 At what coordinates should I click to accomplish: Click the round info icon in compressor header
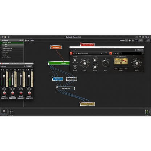pos(135,50)
